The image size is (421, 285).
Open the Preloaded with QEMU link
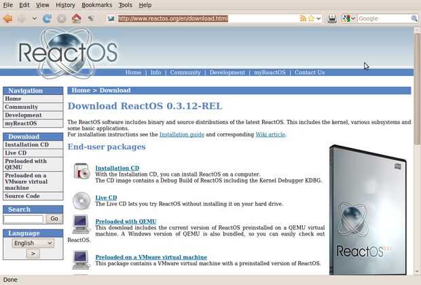[126, 222]
